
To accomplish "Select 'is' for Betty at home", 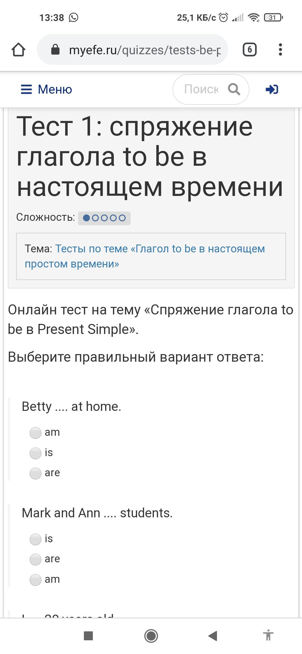I will click(36, 453).
